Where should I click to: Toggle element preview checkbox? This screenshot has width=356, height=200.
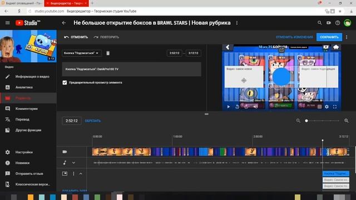point(65,83)
